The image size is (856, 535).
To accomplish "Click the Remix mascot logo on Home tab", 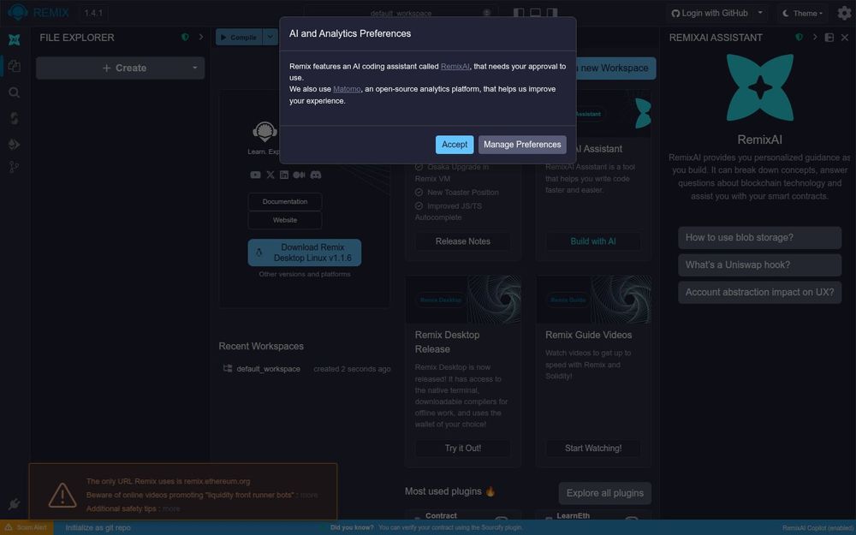I will [265, 132].
